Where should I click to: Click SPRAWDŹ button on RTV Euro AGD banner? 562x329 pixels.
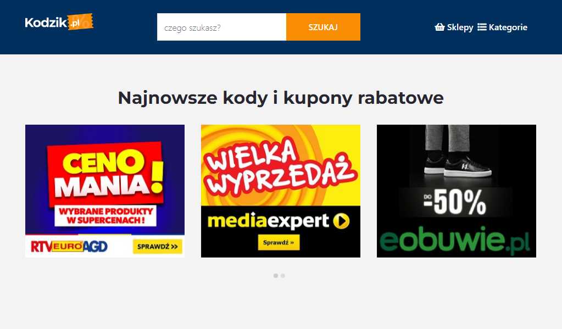coord(157,247)
